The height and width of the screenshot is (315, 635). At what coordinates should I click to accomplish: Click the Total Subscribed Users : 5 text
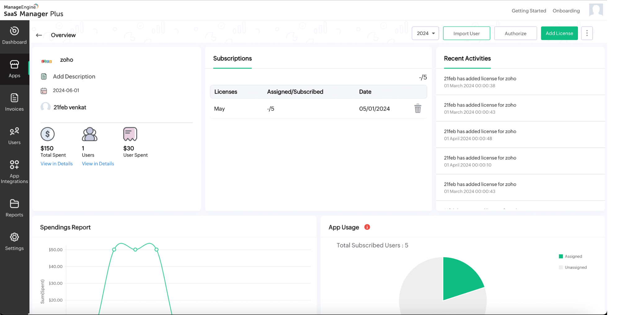[372, 245]
